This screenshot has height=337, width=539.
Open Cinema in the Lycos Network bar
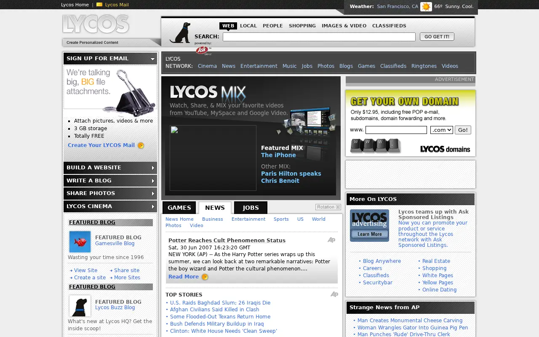tap(207, 66)
